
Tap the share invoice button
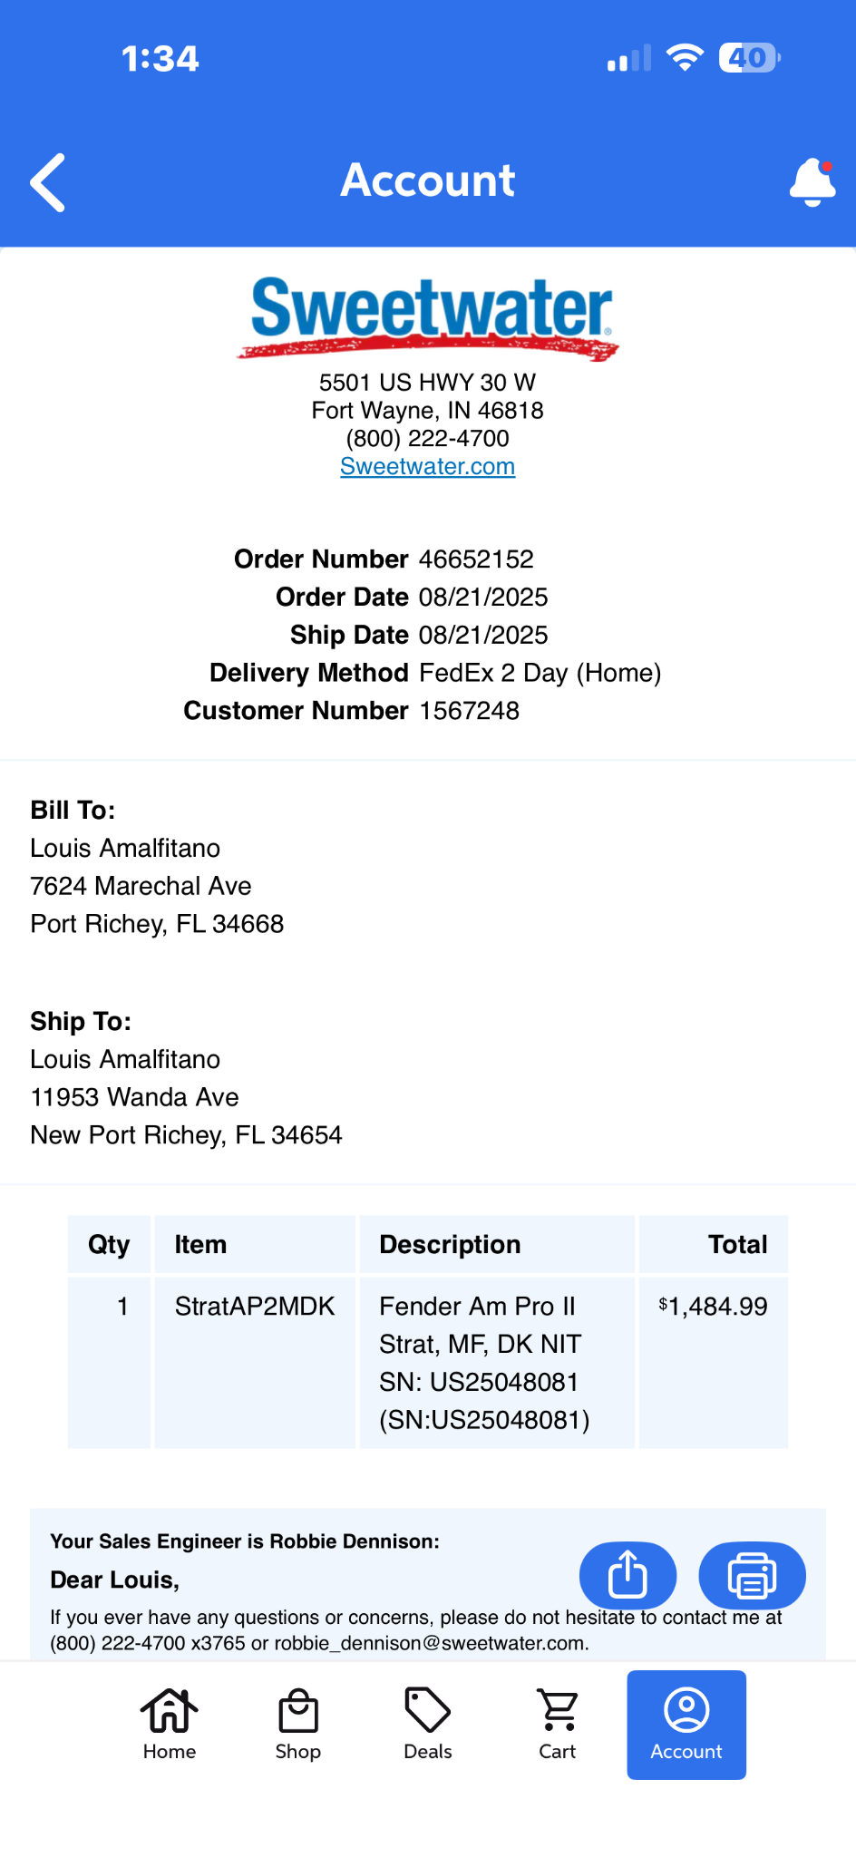(627, 1575)
